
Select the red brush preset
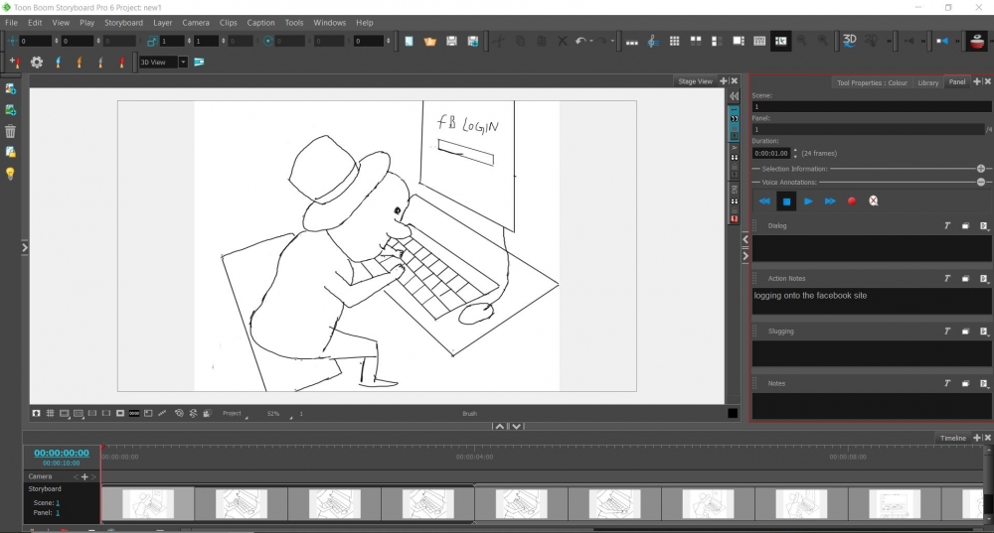tap(121, 63)
